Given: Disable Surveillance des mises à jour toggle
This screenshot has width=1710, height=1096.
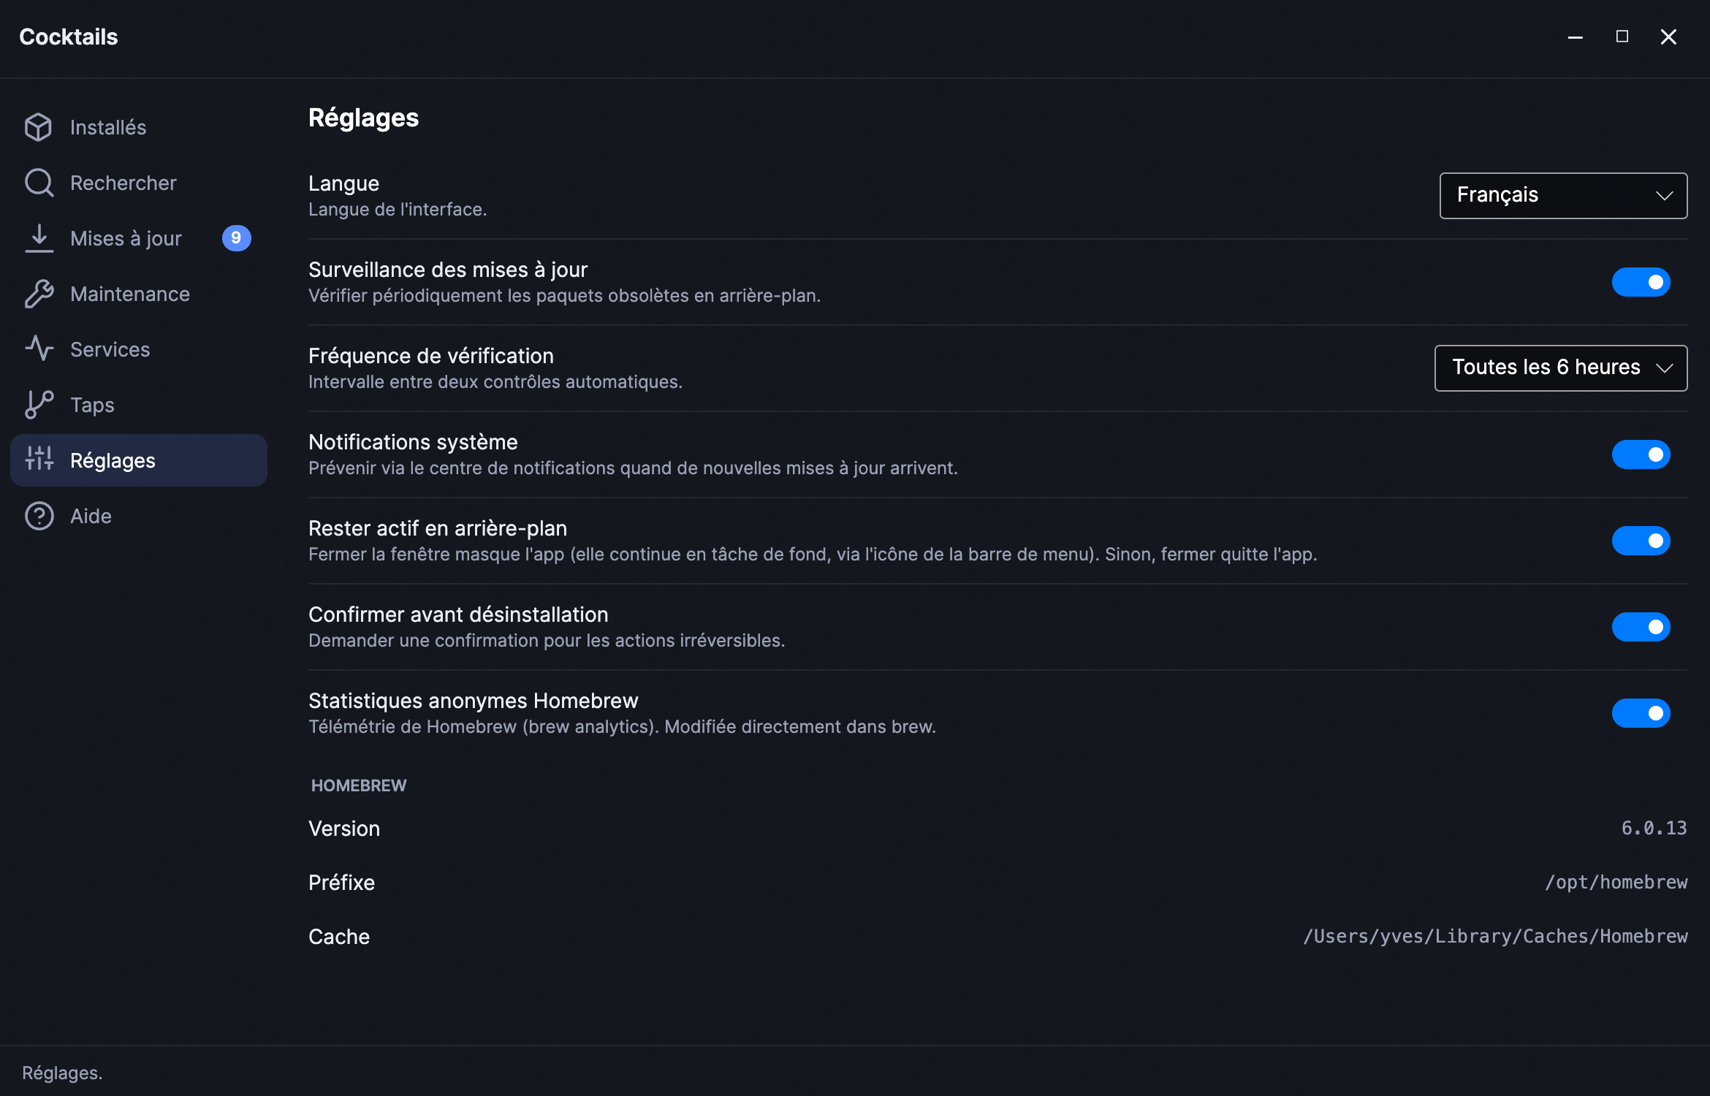Looking at the screenshot, I should [x=1641, y=282].
